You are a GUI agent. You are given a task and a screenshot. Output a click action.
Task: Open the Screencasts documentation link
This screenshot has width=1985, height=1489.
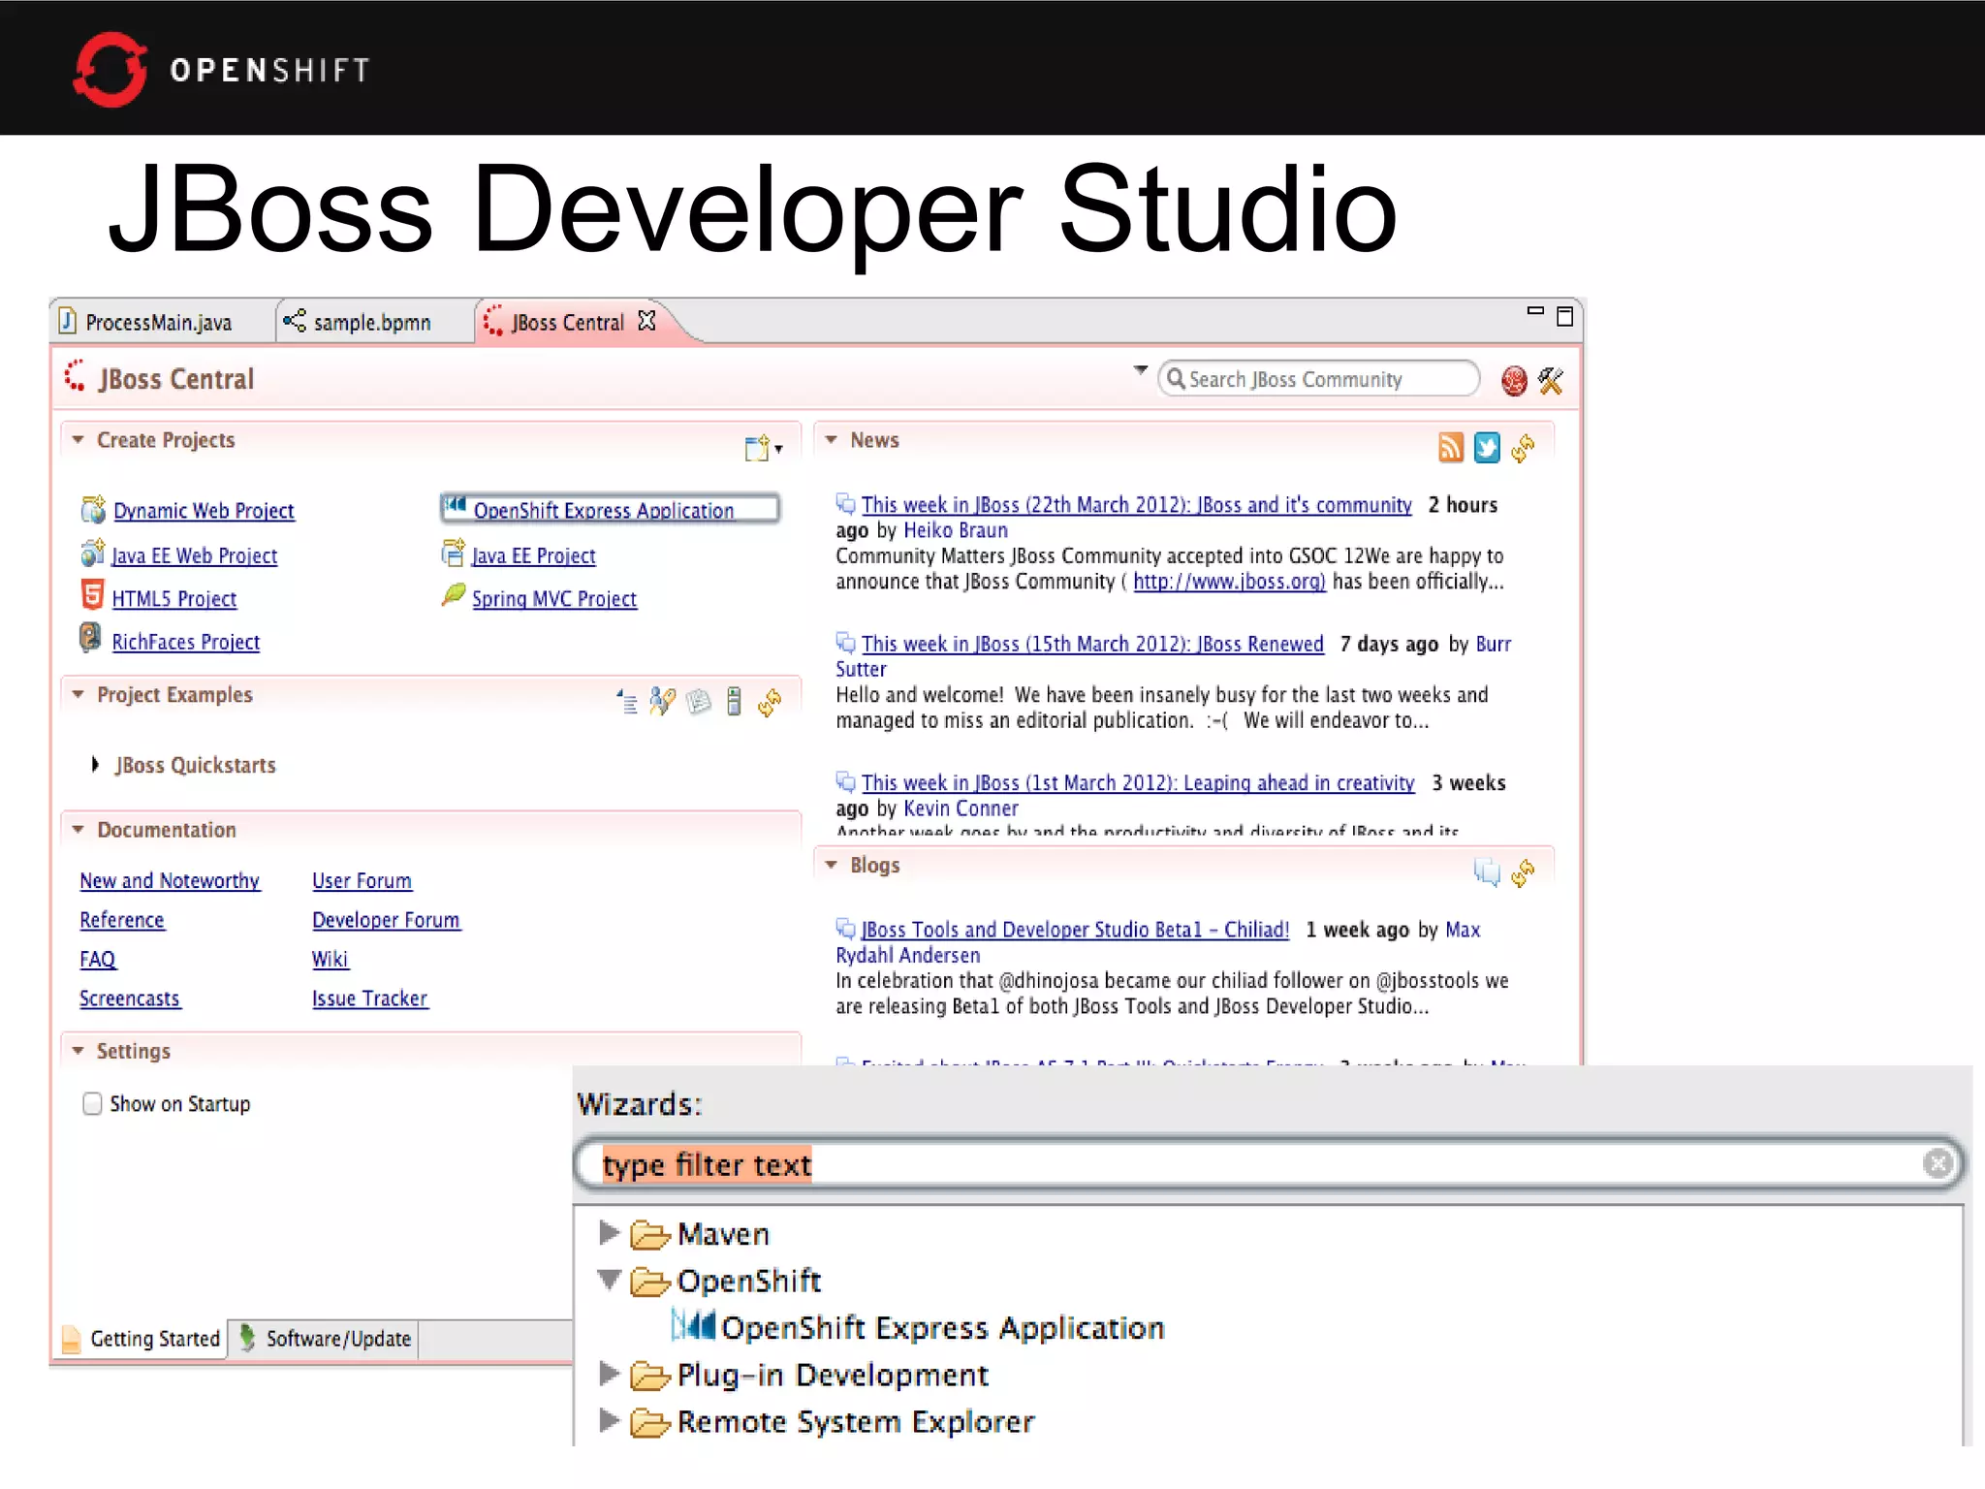(x=130, y=998)
